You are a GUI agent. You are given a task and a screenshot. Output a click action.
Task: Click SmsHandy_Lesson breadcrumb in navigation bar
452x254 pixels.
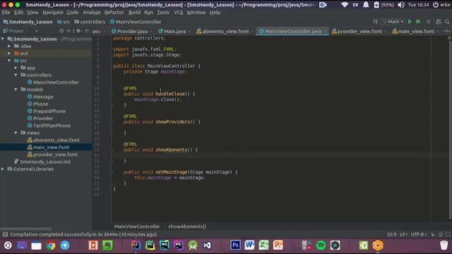(x=28, y=22)
